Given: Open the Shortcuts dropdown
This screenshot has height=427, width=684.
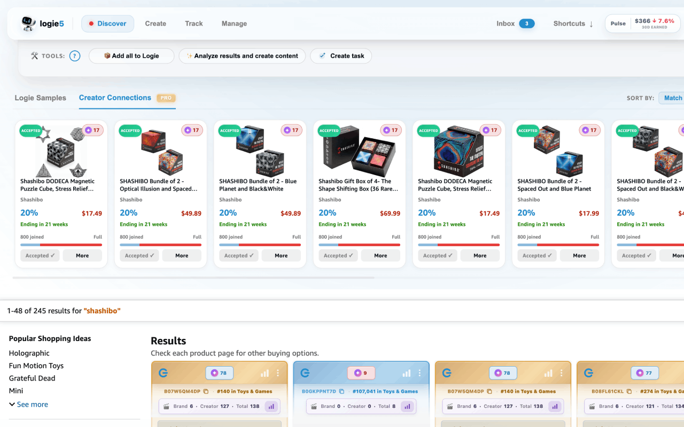Looking at the screenshot, I should click(x=573, y=23).
